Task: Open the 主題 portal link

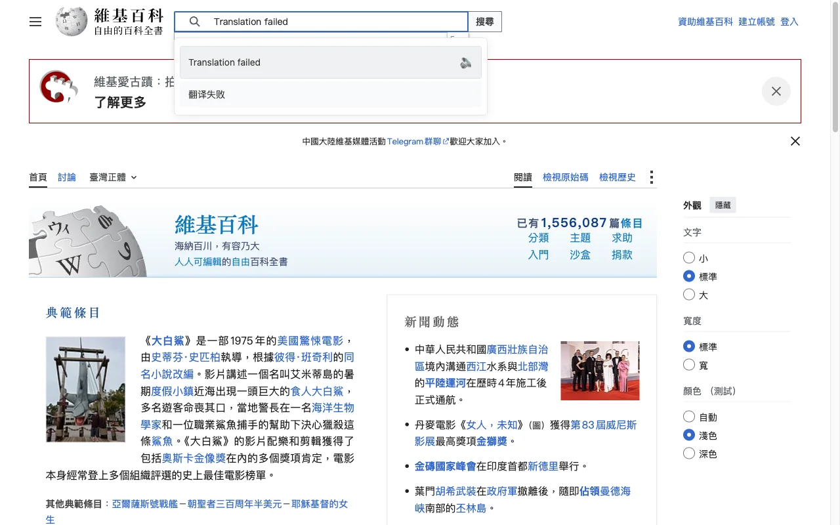Action: point(580,238)
